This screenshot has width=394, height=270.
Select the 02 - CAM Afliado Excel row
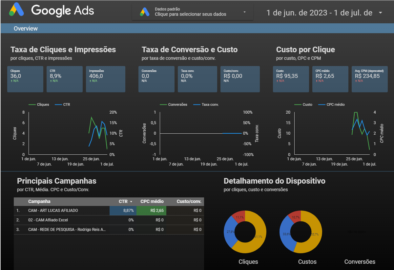click(x=48, y=220)
